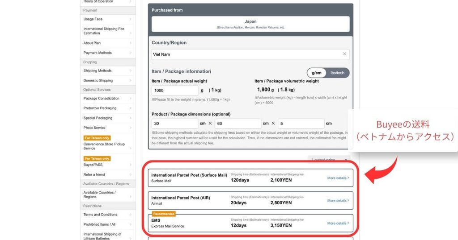Screen dimensions: 458x240
Task: Click the chevron next to Package Consolidation
Action: (131, 99)
